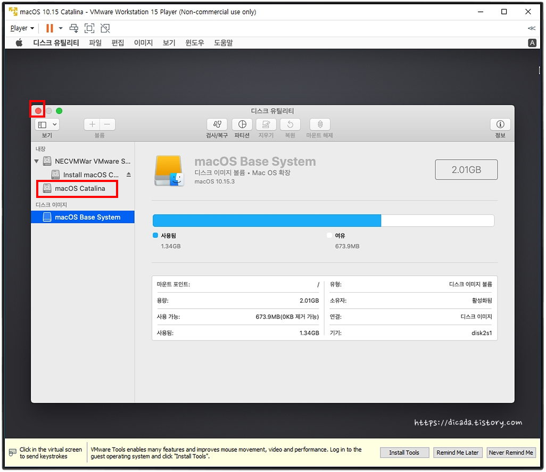546x472 pixels.
Task: Click the VMware Workstation title bar logo
Action: 13,12
